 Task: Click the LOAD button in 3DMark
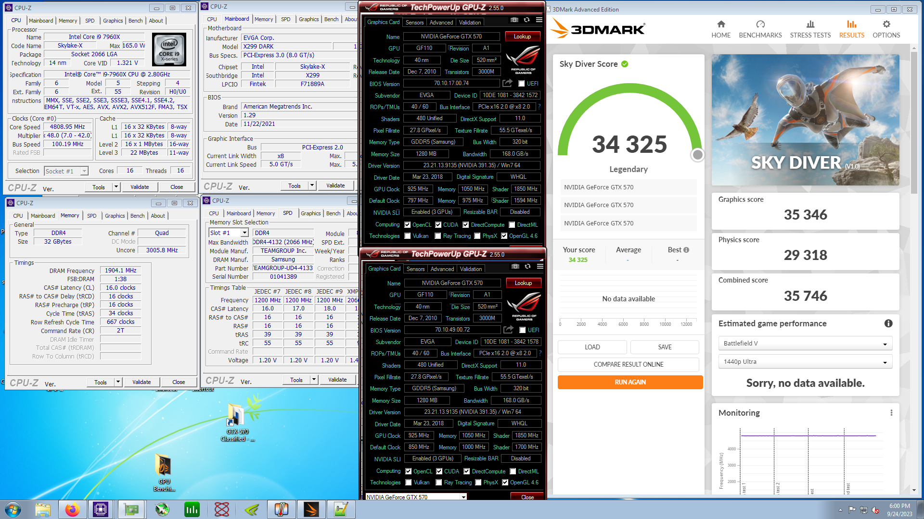click(592, 347)
